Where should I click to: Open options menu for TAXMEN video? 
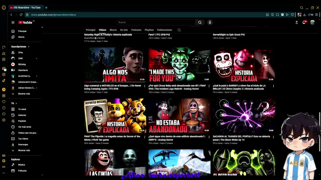273,137
